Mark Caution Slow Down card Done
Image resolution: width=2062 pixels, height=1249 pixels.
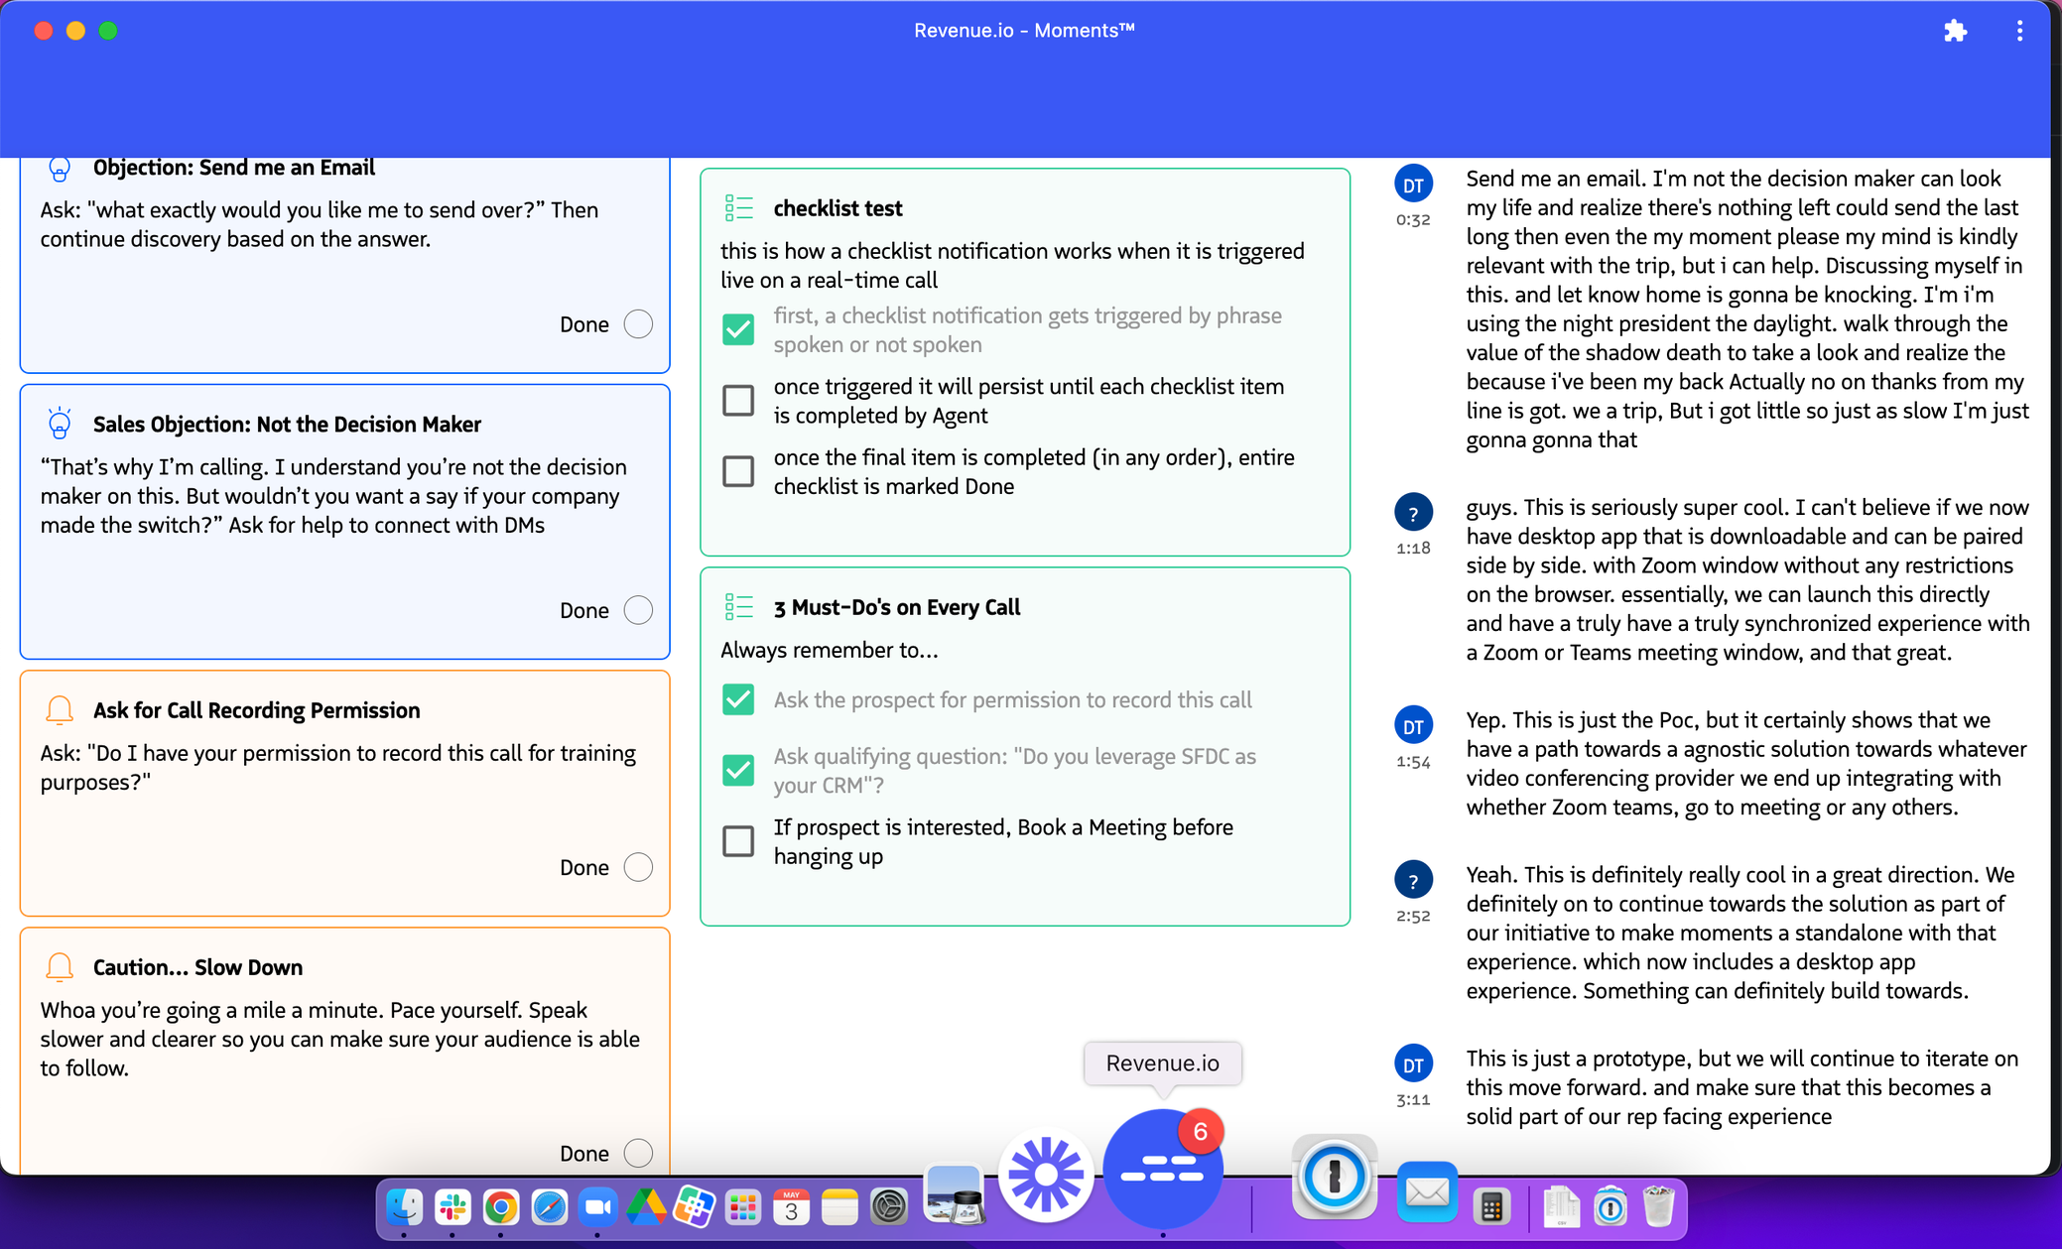(638, 1153)
